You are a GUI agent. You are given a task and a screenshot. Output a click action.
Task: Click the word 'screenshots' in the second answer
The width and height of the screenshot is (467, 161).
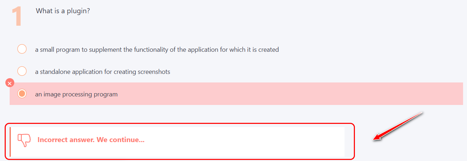(155, 72)
